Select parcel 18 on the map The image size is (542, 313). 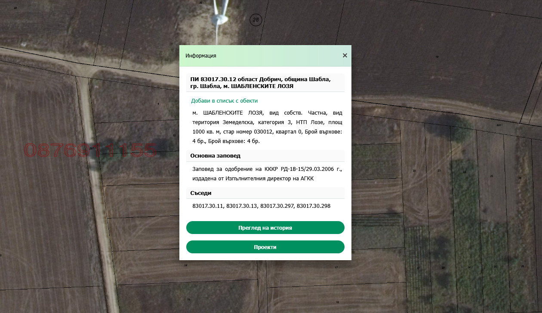click(437, 57)
